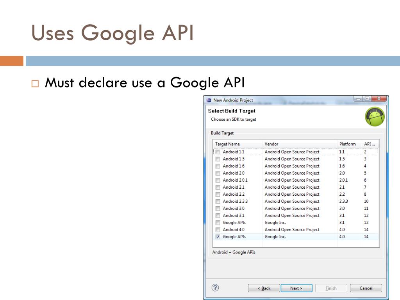Click the Eclipse icon in the dialog title bar
Screen dimensions: 400x300
pyautogui.click(x=209, y=100)
